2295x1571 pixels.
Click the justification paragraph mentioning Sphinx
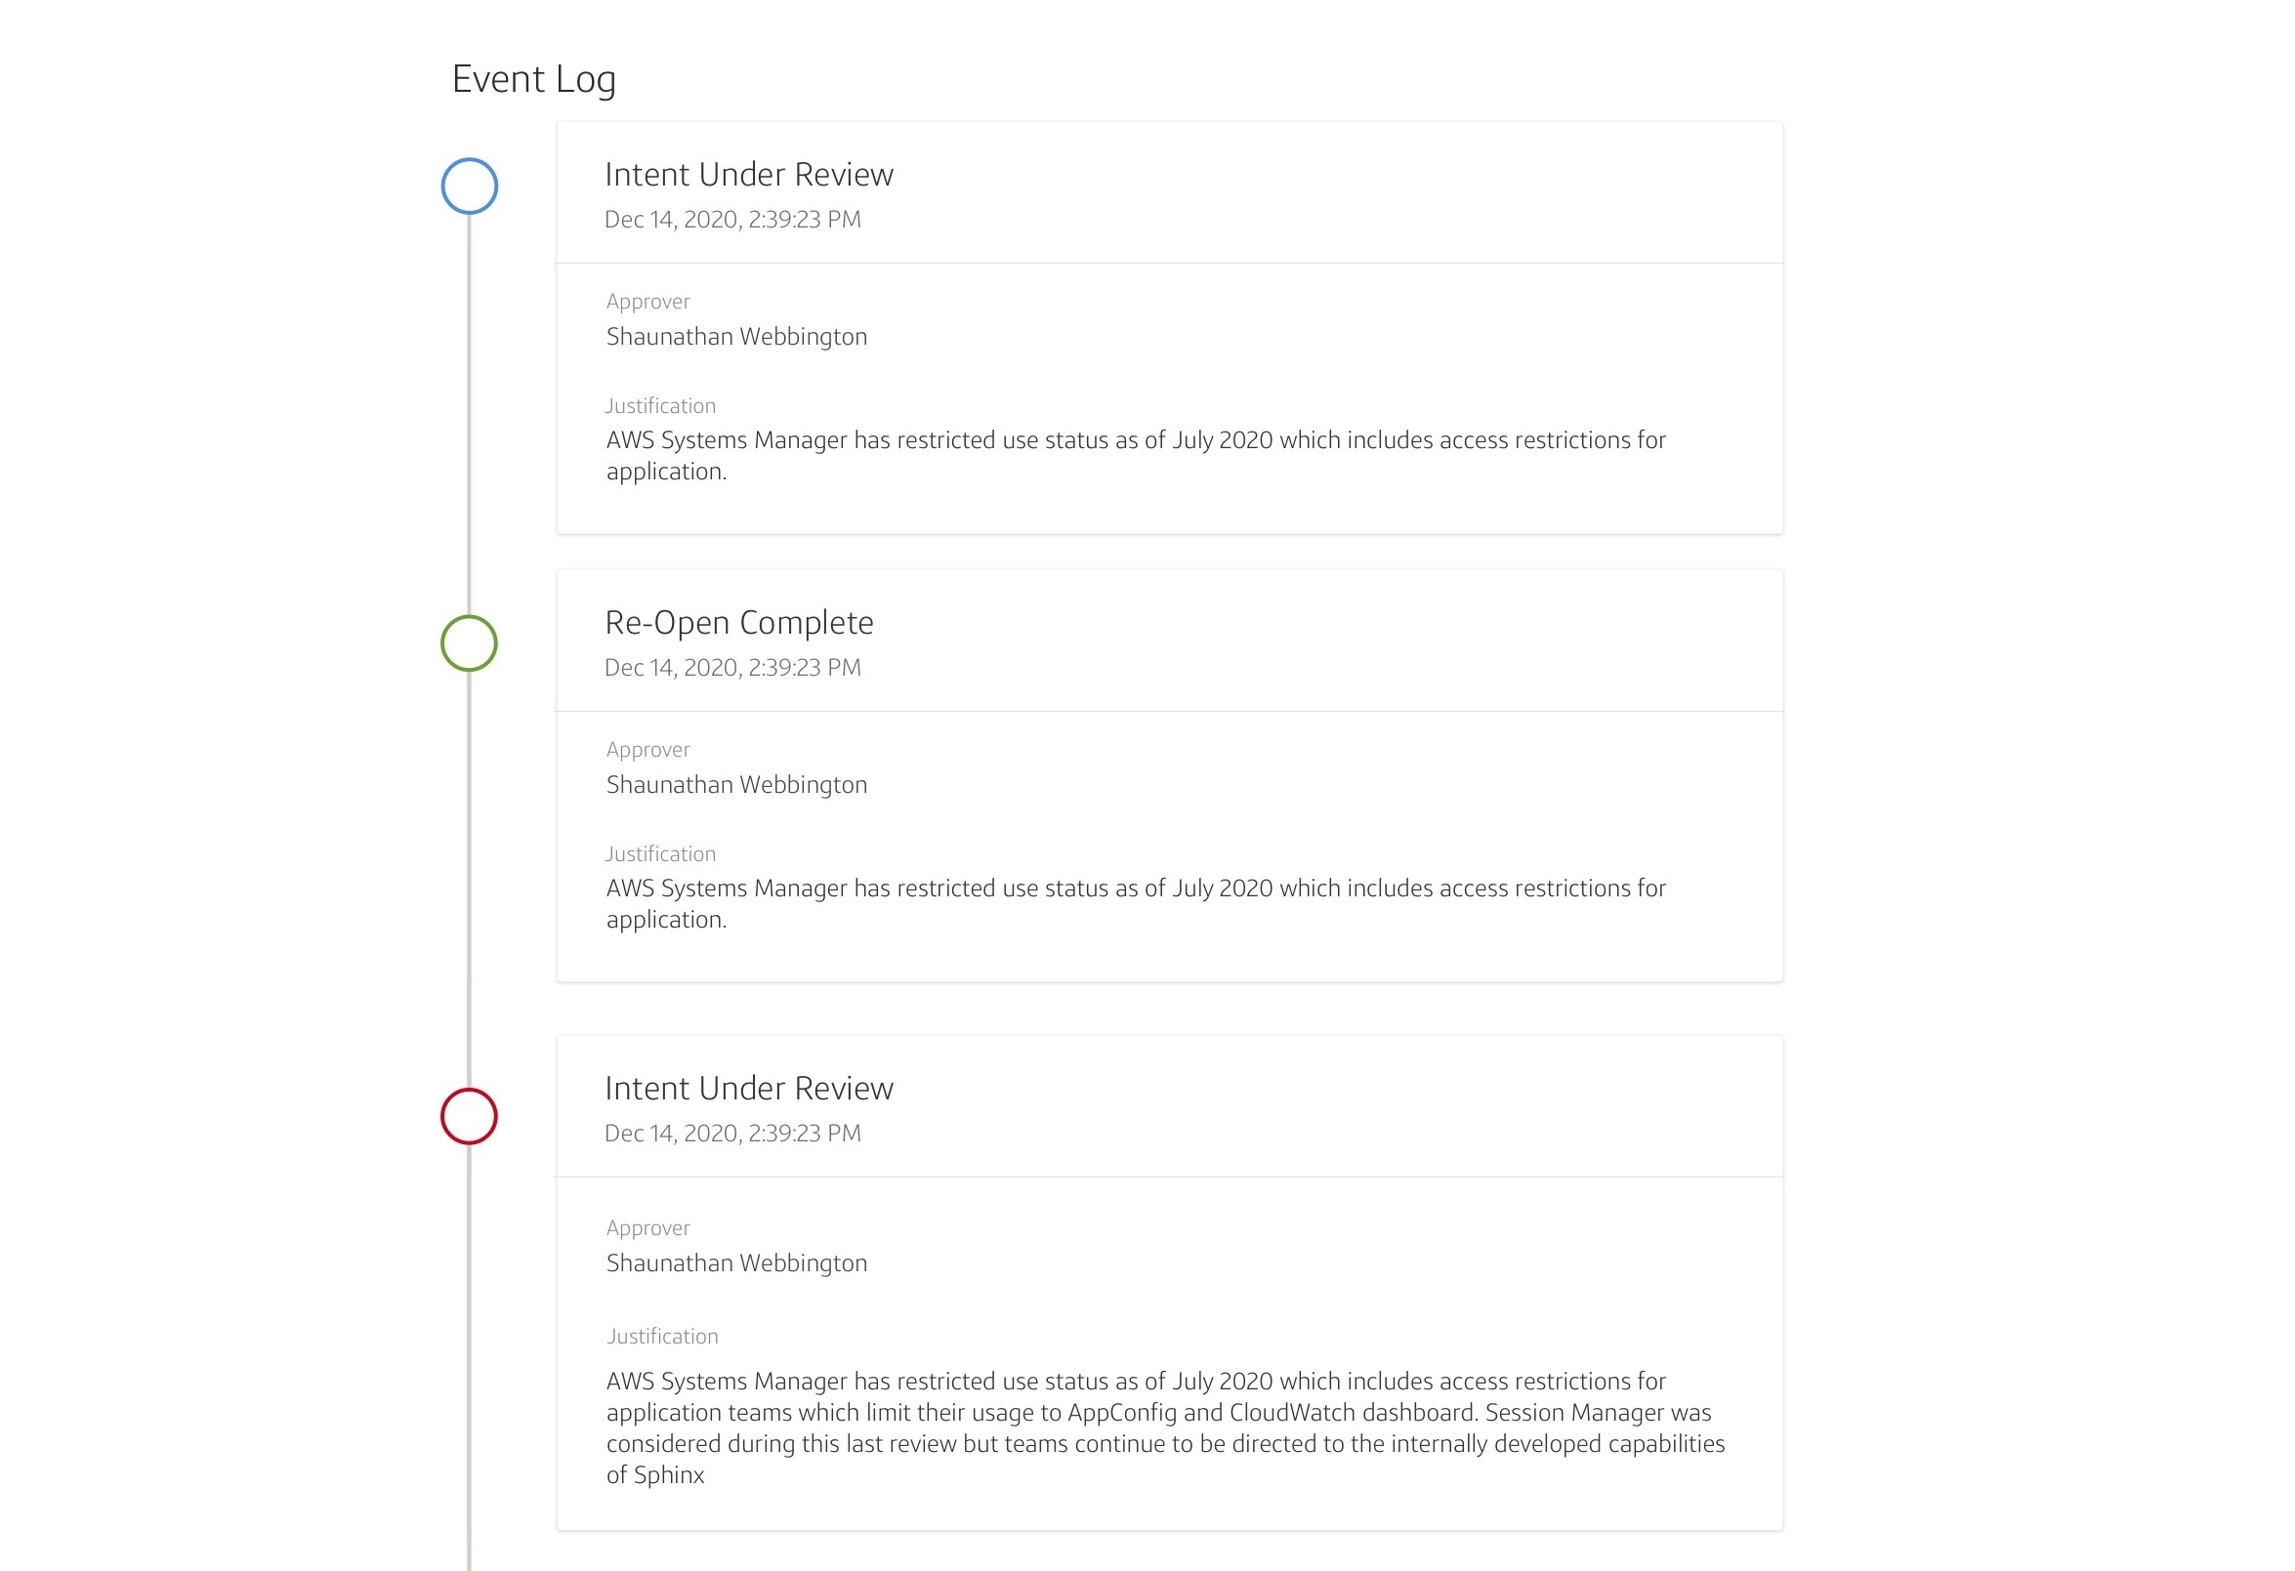pyautogui.click(x=1165, y=1427)
